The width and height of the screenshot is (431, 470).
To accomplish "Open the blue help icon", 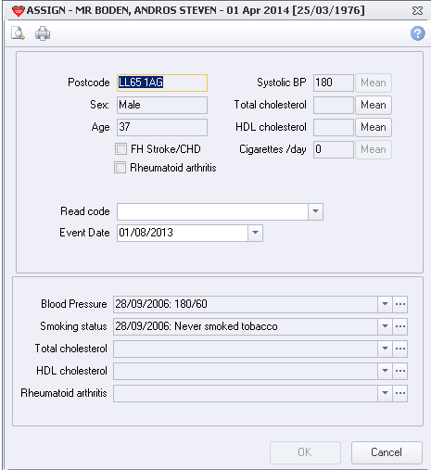I will [x=418, y=33].
